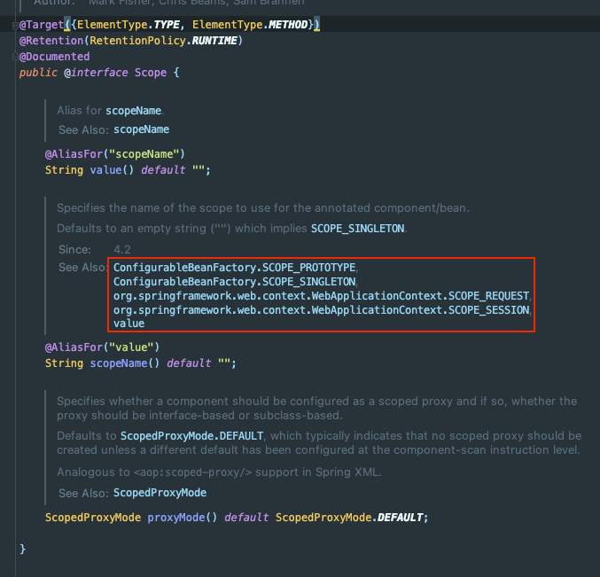Open ConfigurableBeanFactory.SCOPE_SINGLETON doc link
Viewport: 600px width, 577px height.
(x=235, y=282)
